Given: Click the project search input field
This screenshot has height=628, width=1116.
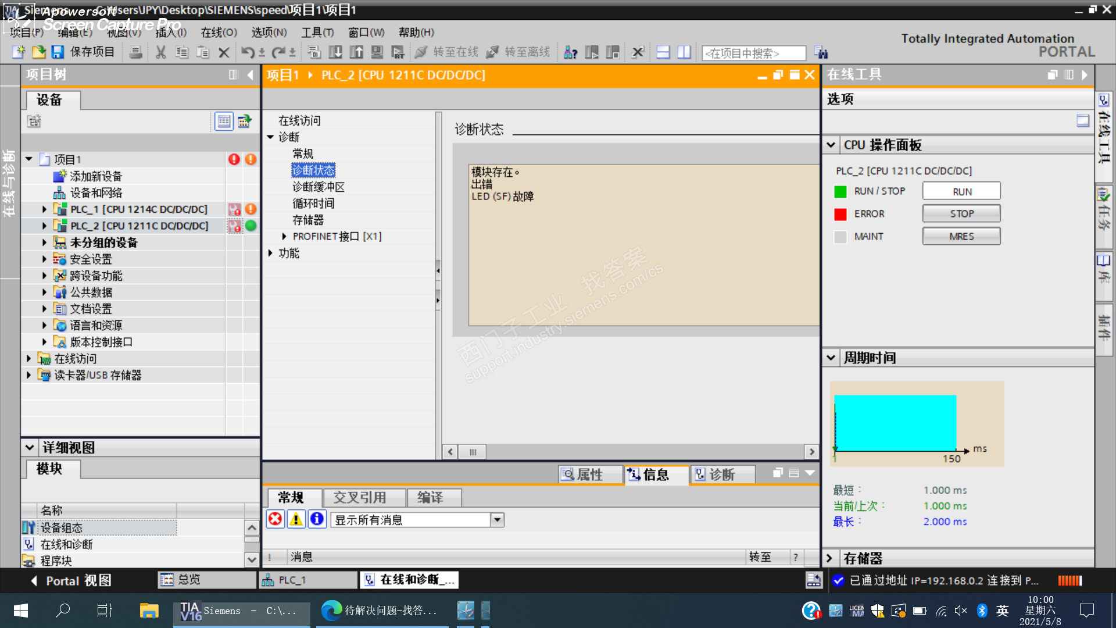Looking at the screenshot, I should click(753, 53).
